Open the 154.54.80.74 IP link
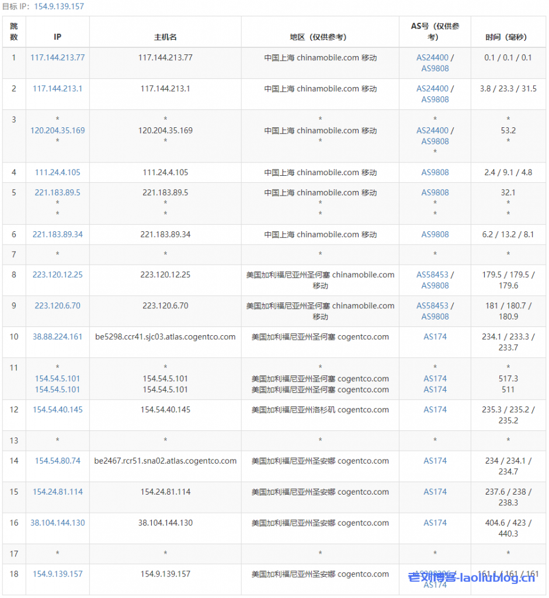 57,461
